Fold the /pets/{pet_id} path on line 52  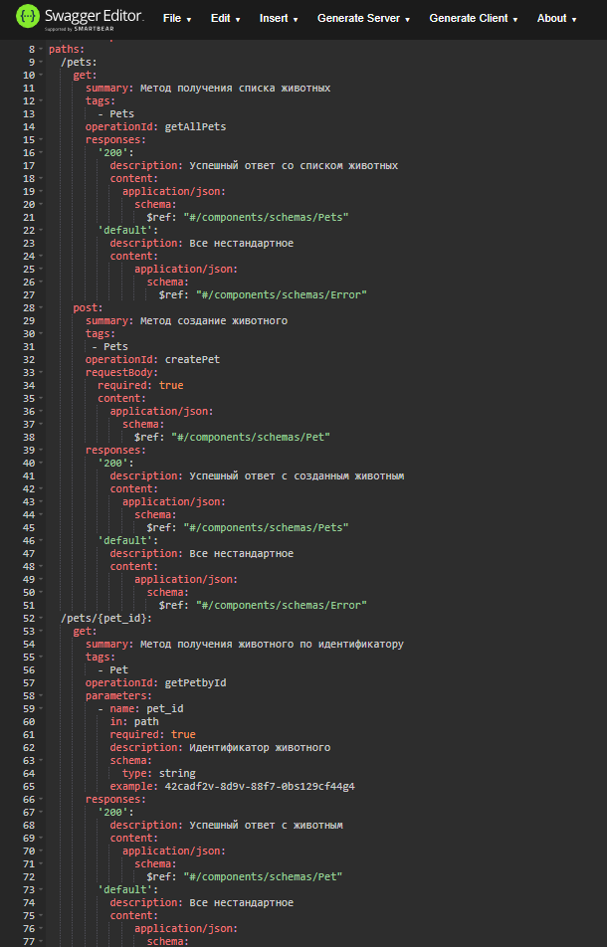pos(41,619)
